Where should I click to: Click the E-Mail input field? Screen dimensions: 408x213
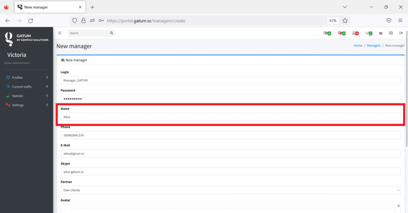pyautogui.click(x=230, y=154)
